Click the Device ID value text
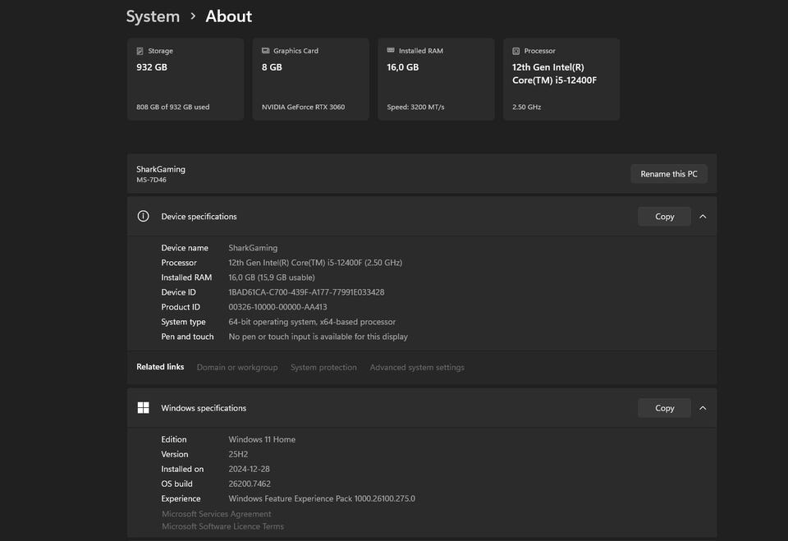The image size is (788, 541). 306,292
